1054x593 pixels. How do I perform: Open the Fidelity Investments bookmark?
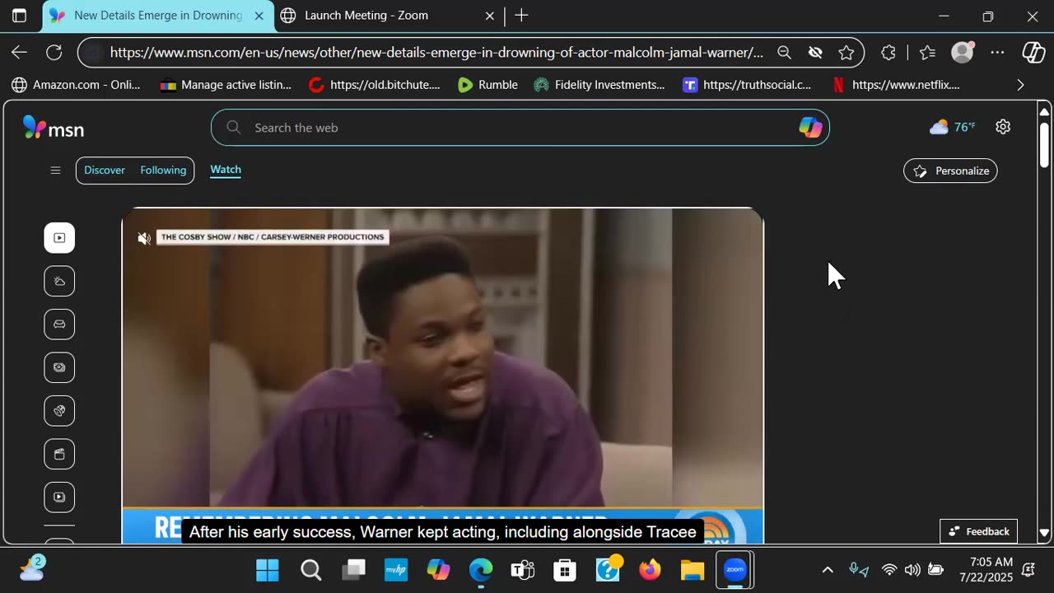coord(599,85)
